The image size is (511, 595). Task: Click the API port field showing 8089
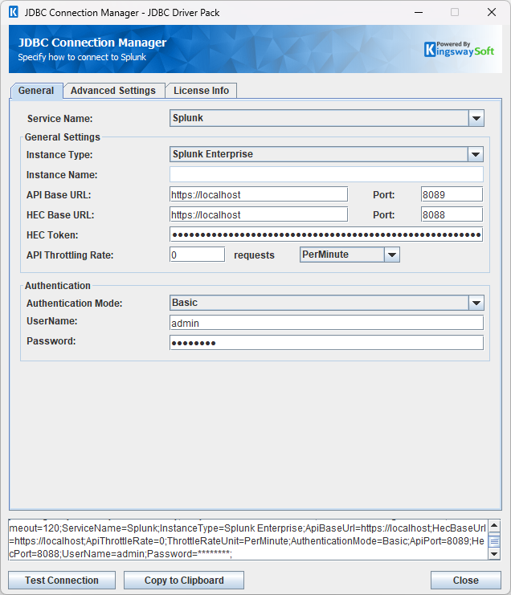pos(452,194)
